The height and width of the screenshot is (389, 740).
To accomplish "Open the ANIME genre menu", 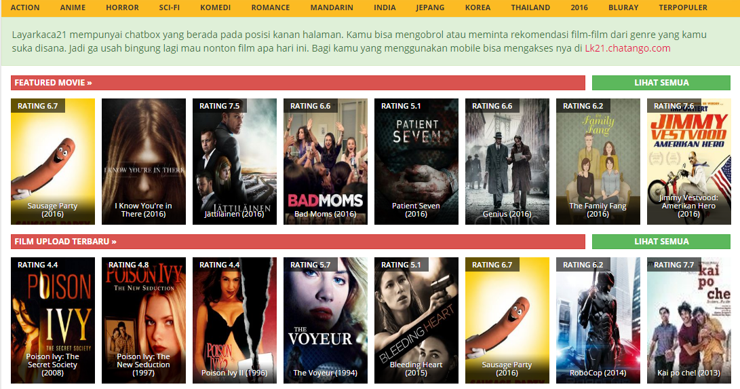I will (x=73, y=7).
